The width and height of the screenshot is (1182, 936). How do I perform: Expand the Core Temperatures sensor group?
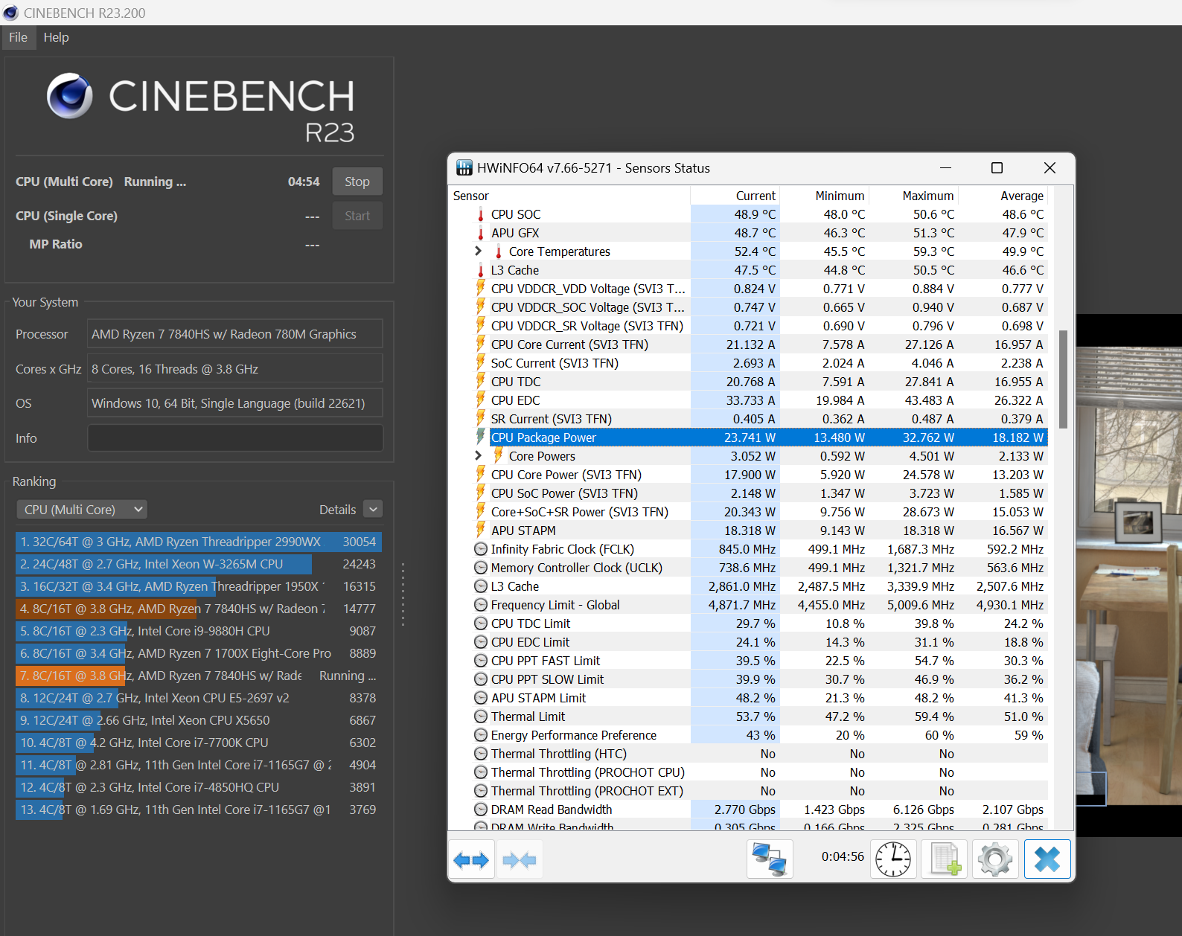[x=478, y=251]
